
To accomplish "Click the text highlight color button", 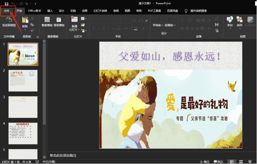I will pos(136,29).
